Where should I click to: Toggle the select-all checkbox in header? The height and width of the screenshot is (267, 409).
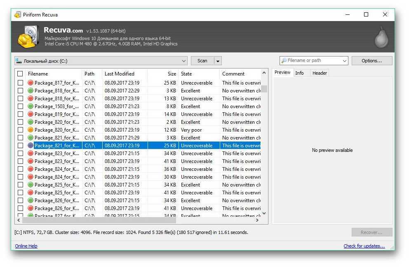(20, 74)
